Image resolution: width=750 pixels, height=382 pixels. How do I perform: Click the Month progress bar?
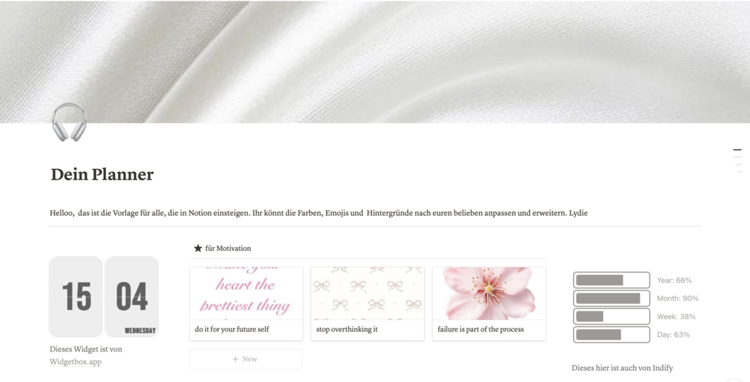611,299
